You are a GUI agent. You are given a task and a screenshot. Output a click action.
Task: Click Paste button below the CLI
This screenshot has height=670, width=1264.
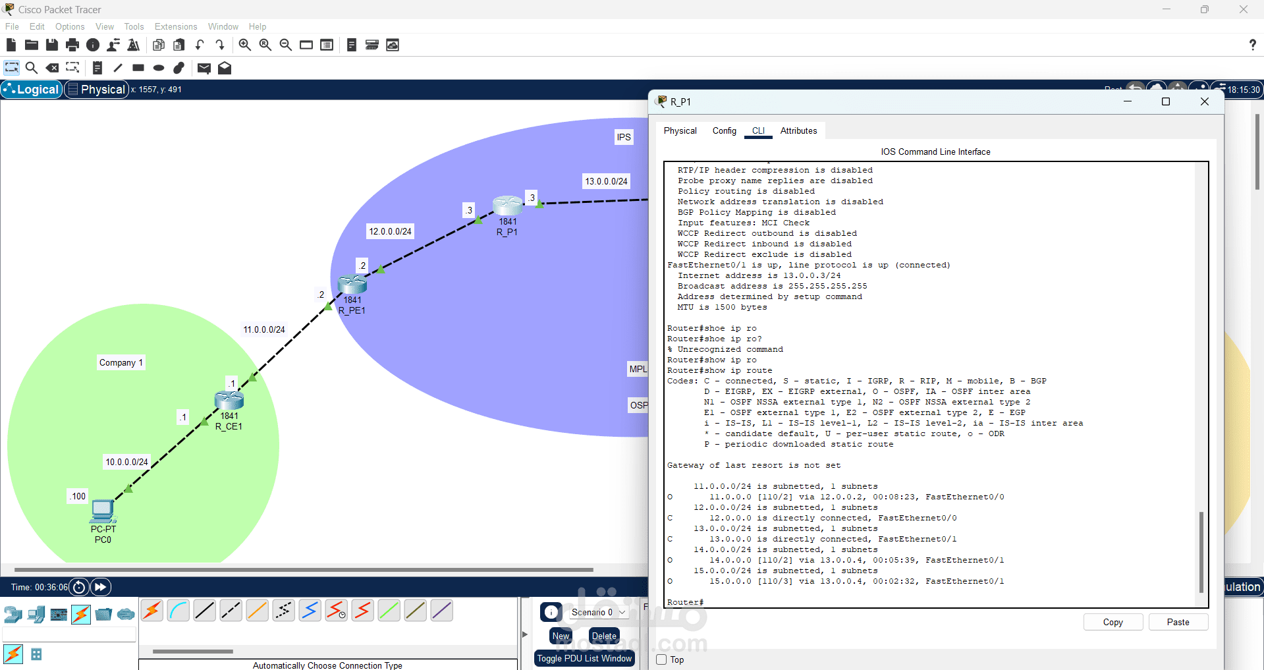pos(1178,622)
